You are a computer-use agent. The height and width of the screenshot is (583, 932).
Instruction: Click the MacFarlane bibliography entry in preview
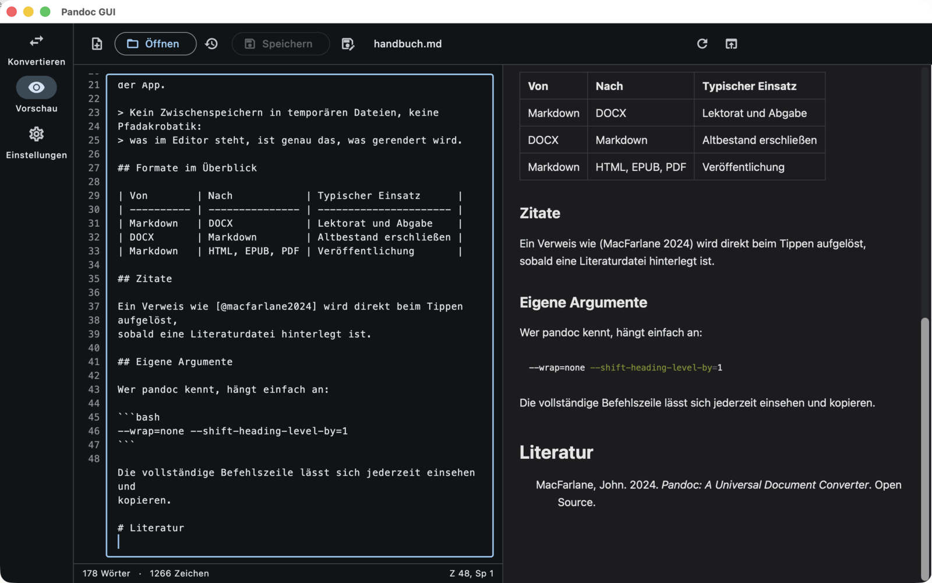click(x=719, y=493)
